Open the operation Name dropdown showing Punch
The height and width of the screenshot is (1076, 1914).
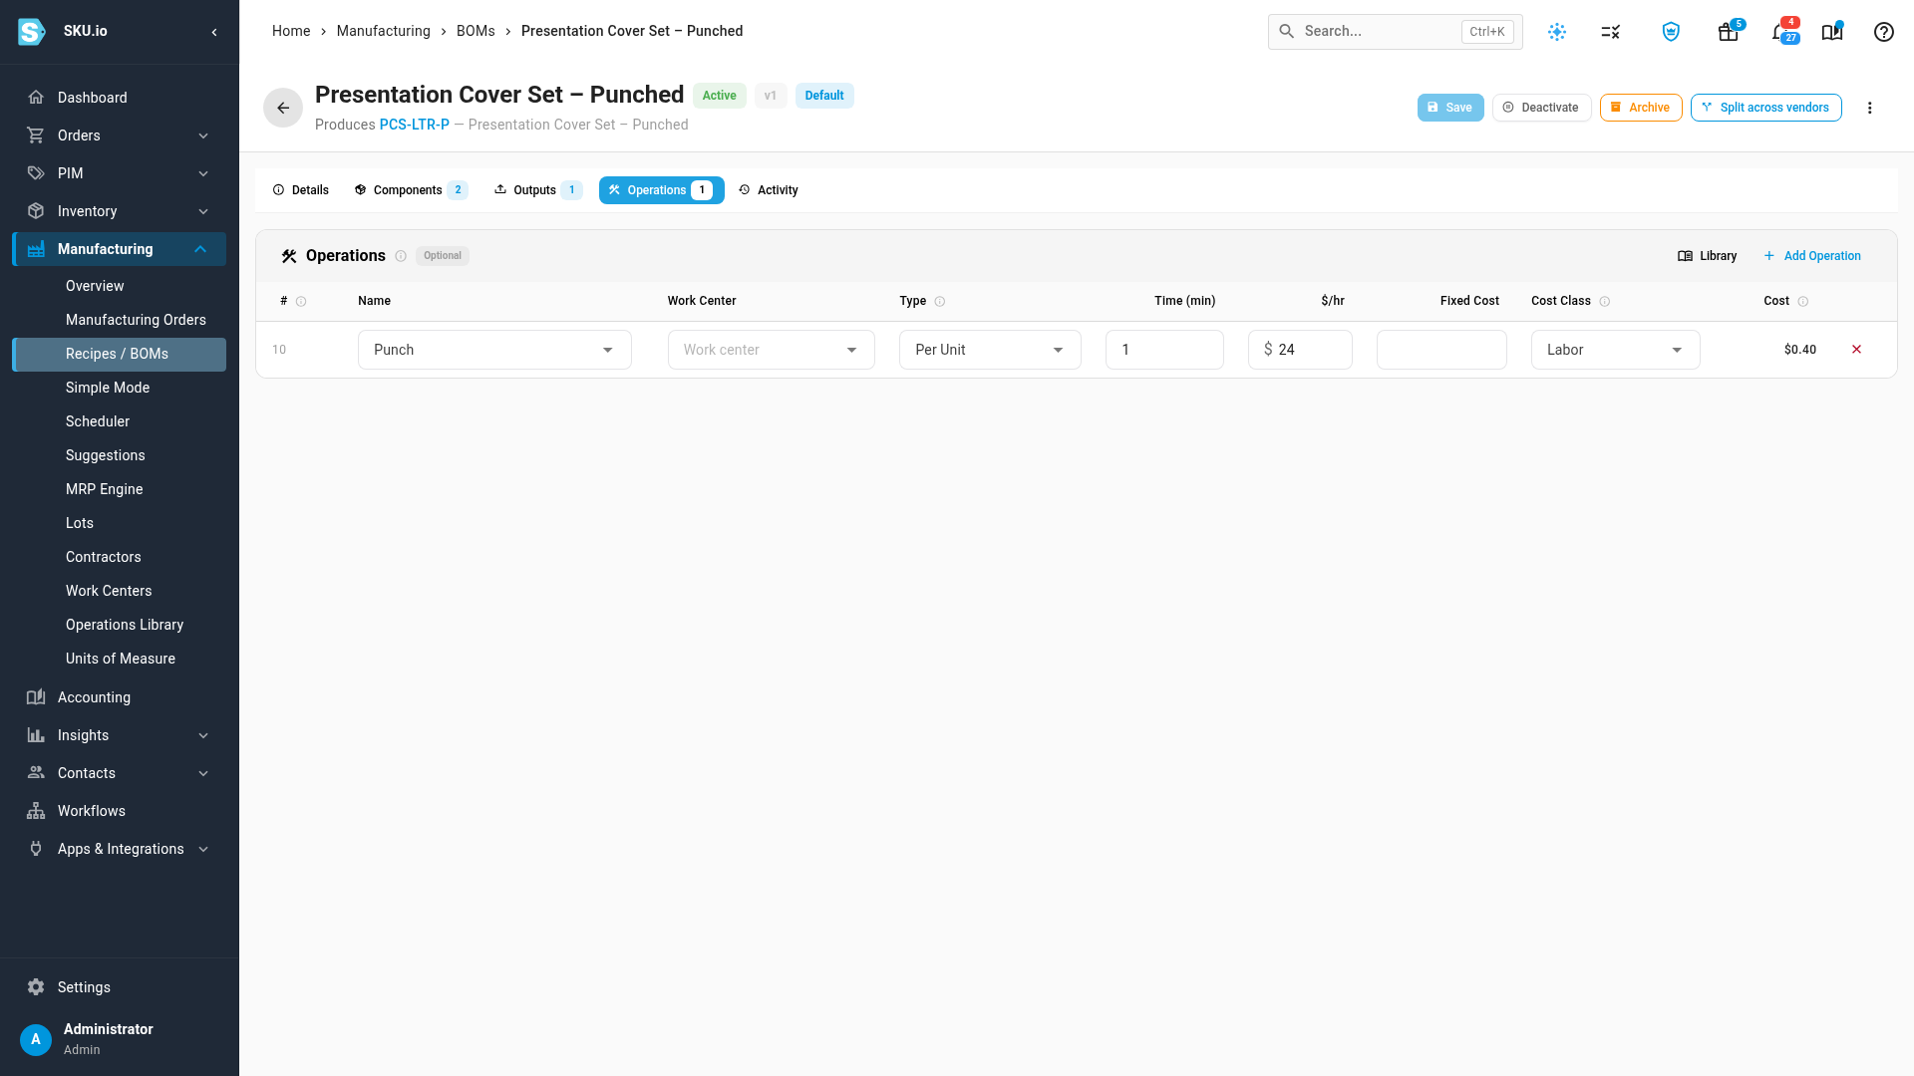click(x=494, y=350)
